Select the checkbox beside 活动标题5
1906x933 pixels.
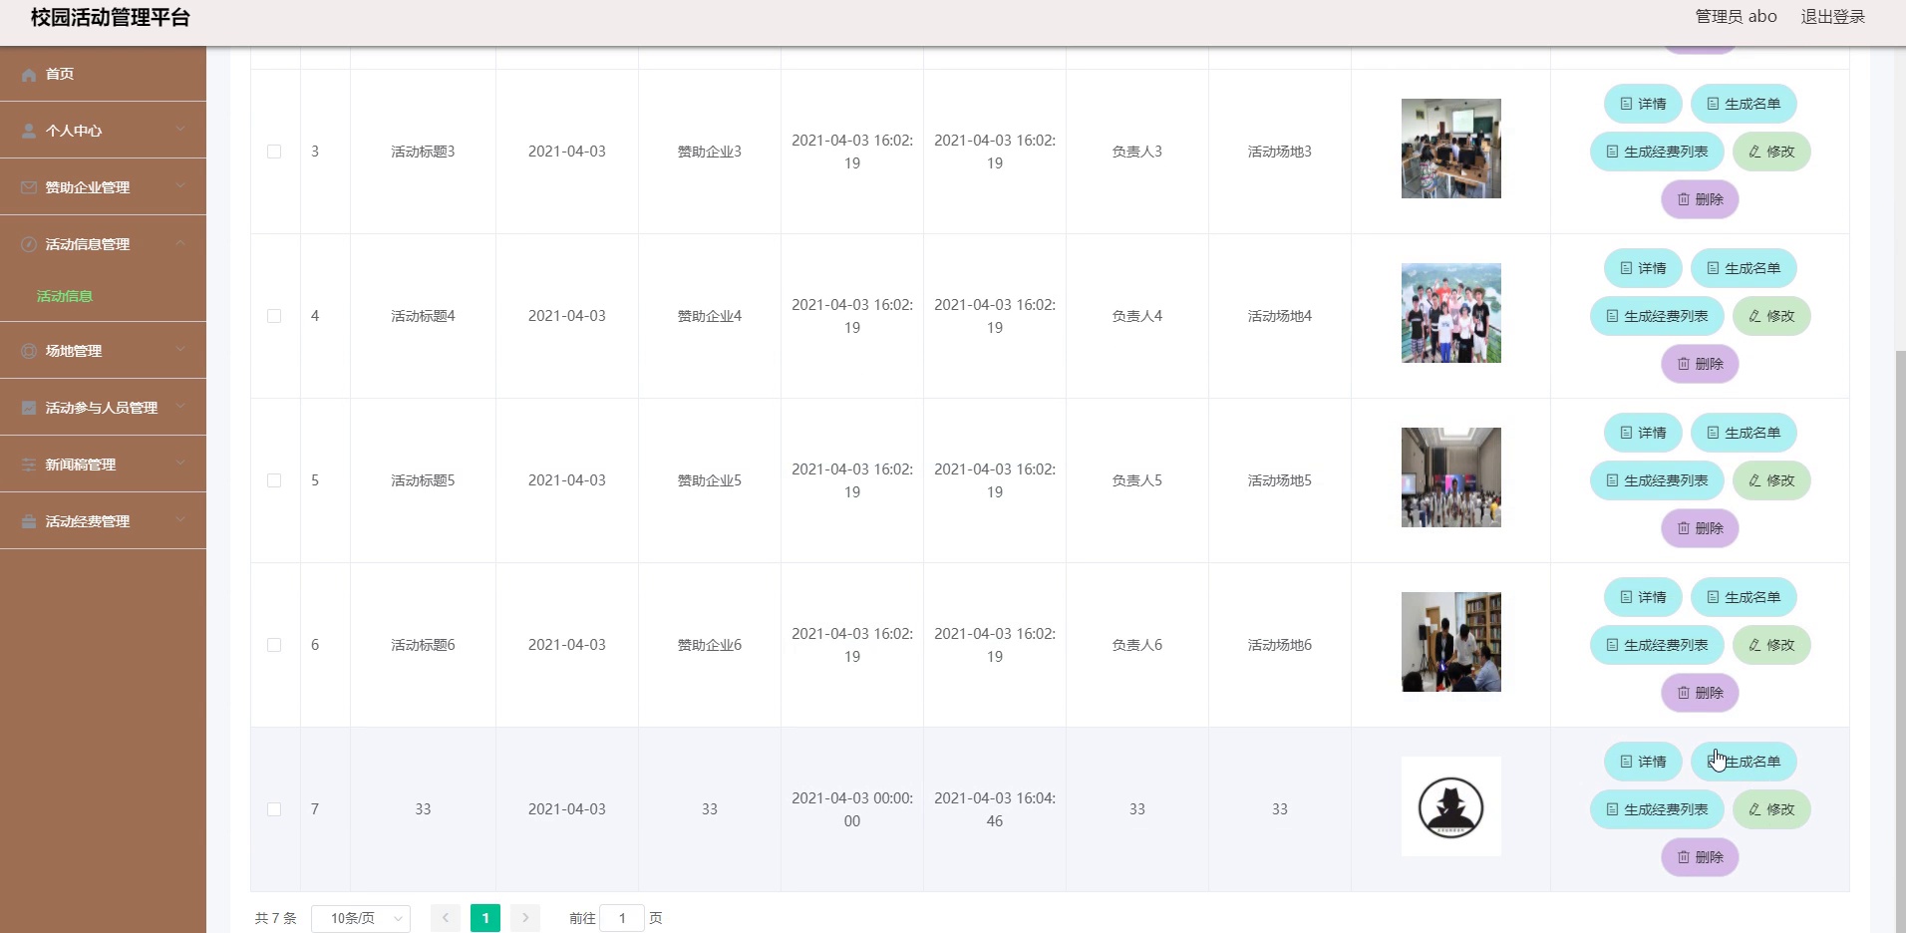[274, 479]
